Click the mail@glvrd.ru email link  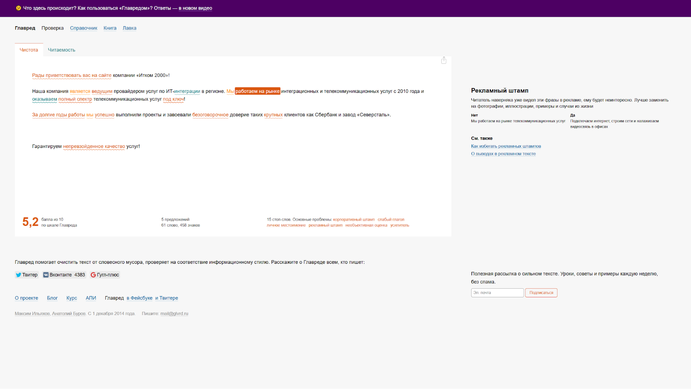(x=174, y=314)
